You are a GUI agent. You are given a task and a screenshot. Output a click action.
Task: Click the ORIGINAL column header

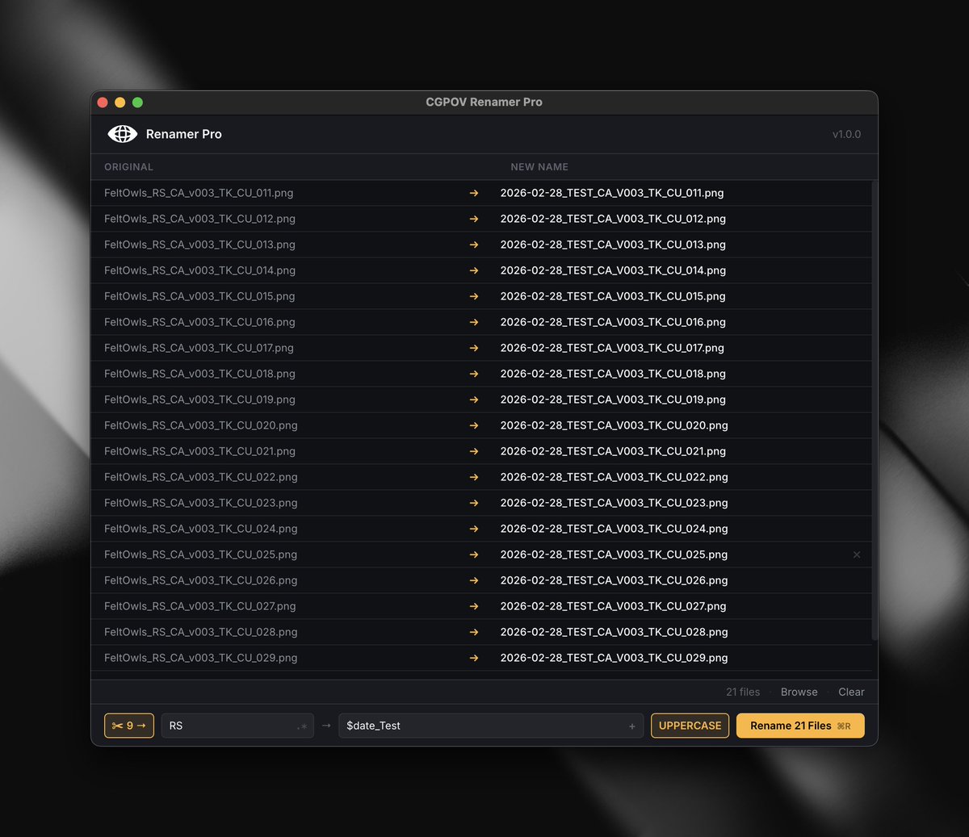click(x=128, y=167)
